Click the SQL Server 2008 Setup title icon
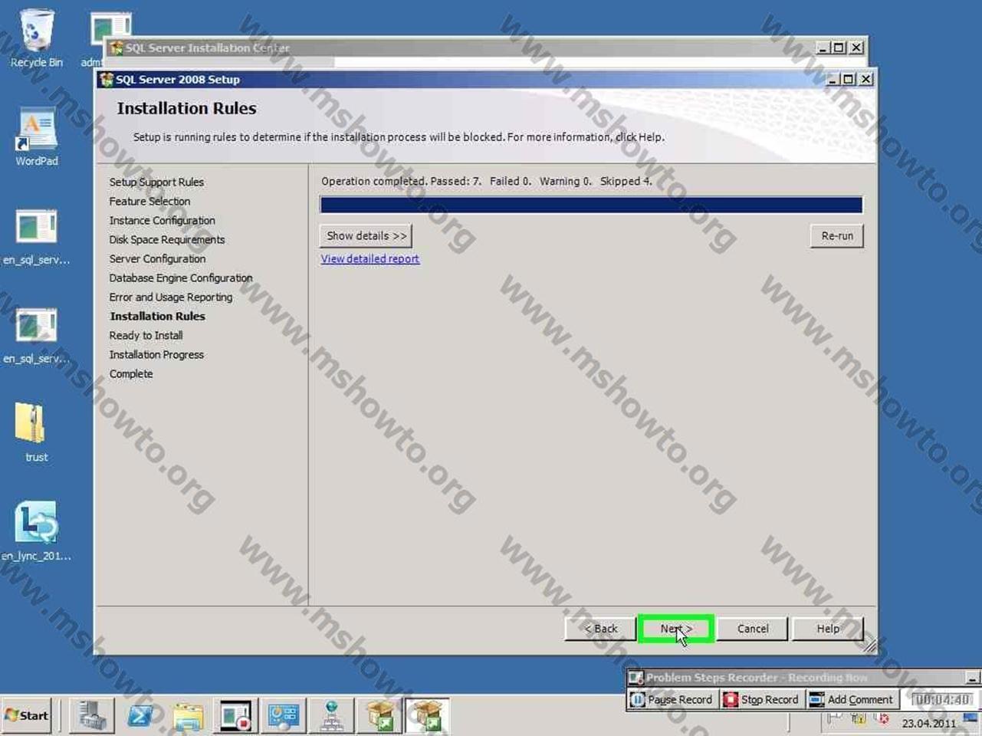Image resolution: width=982 pixels, height=736 pixels. pos(107,79)
